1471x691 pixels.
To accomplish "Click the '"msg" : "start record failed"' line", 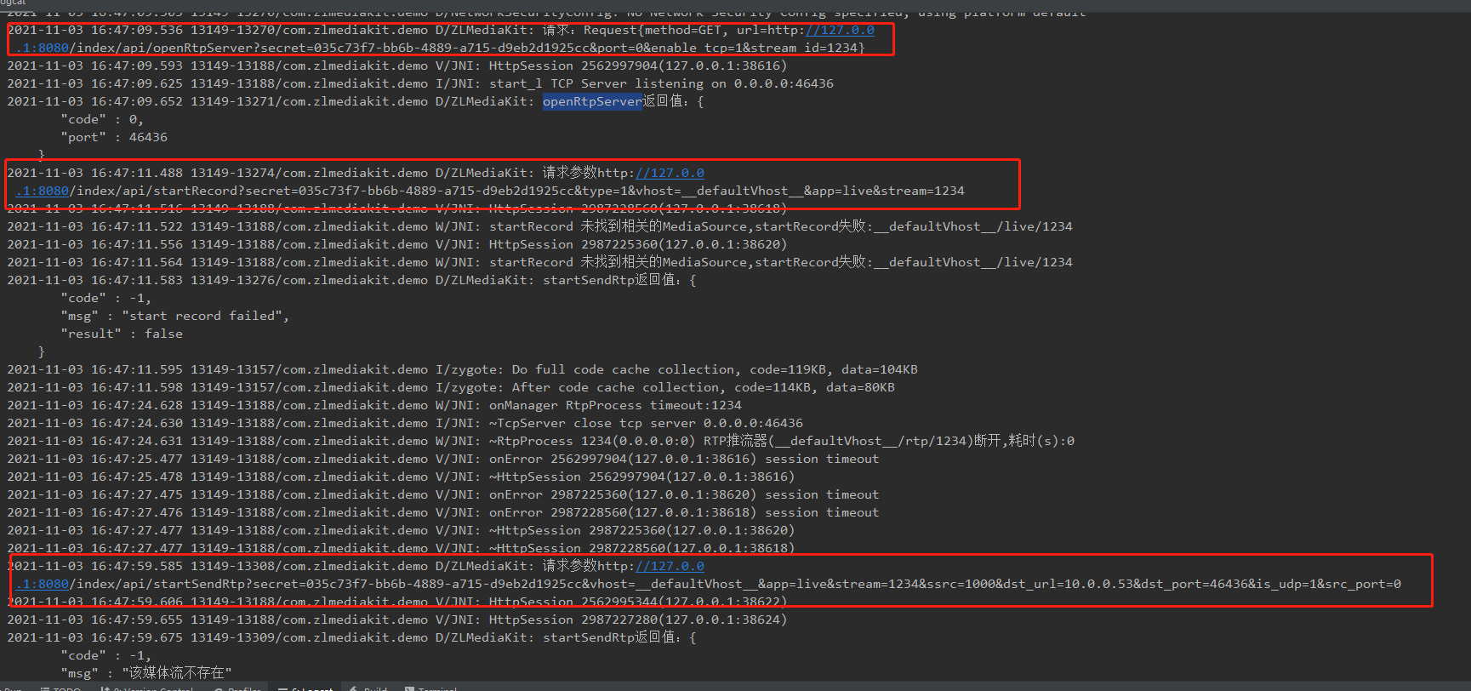I will [174, 316].
